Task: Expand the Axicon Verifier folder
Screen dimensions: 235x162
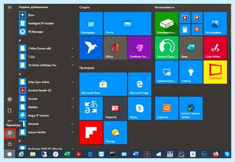Action: (72, 132)
